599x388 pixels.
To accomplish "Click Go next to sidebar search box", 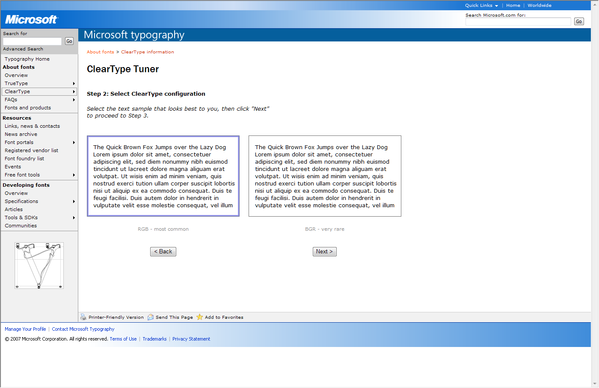I will coord(69,41).
